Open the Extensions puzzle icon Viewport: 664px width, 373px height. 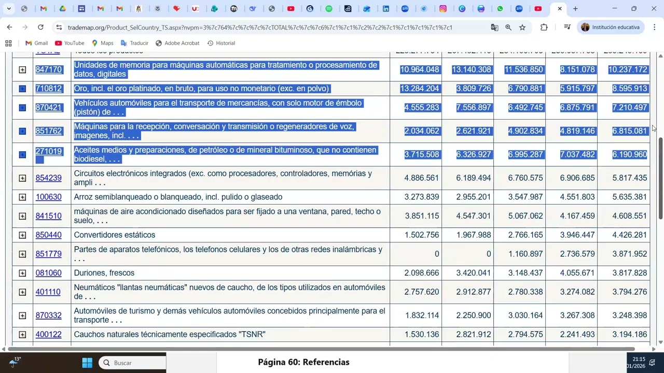tap(544, 27)
